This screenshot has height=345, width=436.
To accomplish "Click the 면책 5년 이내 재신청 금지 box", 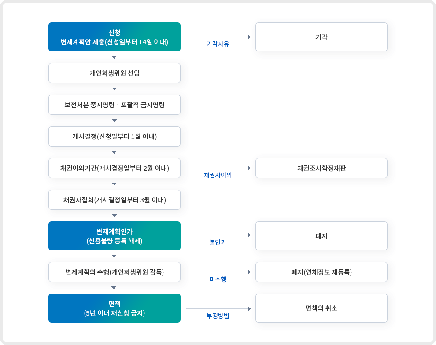I will (114, 308).
